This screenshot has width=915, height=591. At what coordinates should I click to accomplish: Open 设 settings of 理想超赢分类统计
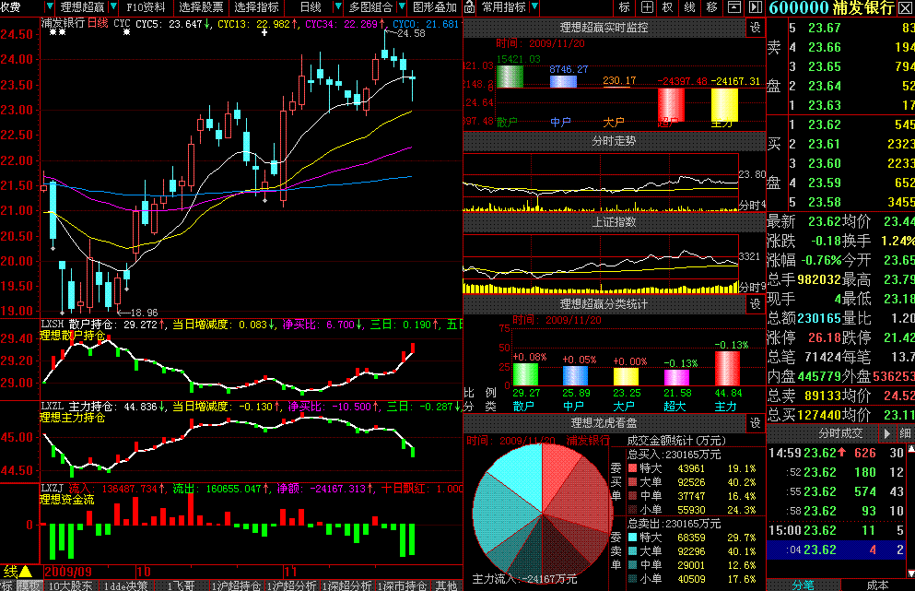(x=755, y=303)
